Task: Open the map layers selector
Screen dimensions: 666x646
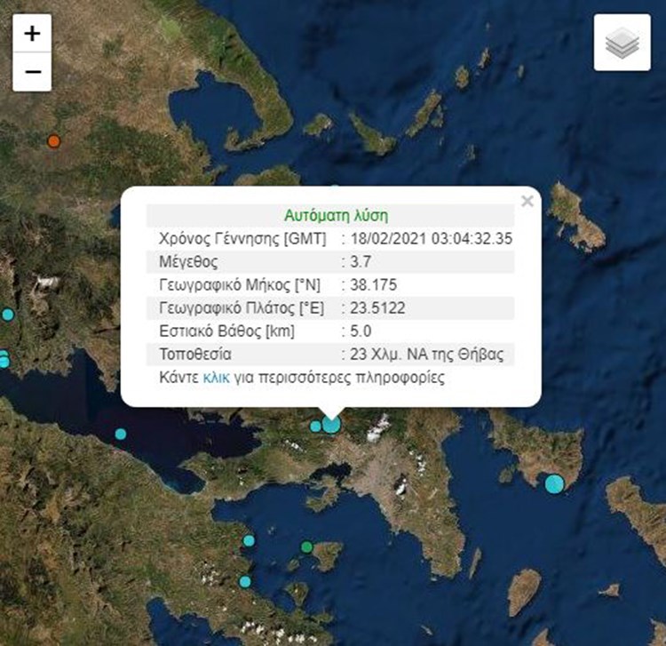Action: click(x=622, y=43)
